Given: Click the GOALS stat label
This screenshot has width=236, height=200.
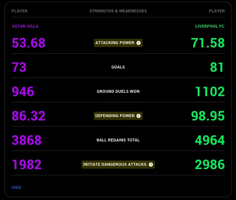Looking at the screenshot, I should (118, 67).
